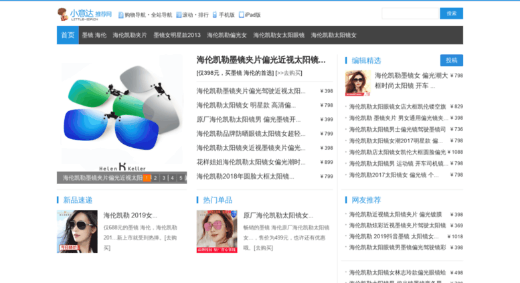
Task: Click the 投稿 submit button
Action: [451, 60]
